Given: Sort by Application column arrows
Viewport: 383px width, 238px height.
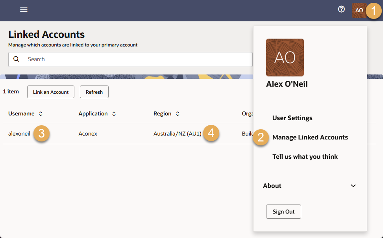Looking at the screenshot, I should tap(114, 114).
